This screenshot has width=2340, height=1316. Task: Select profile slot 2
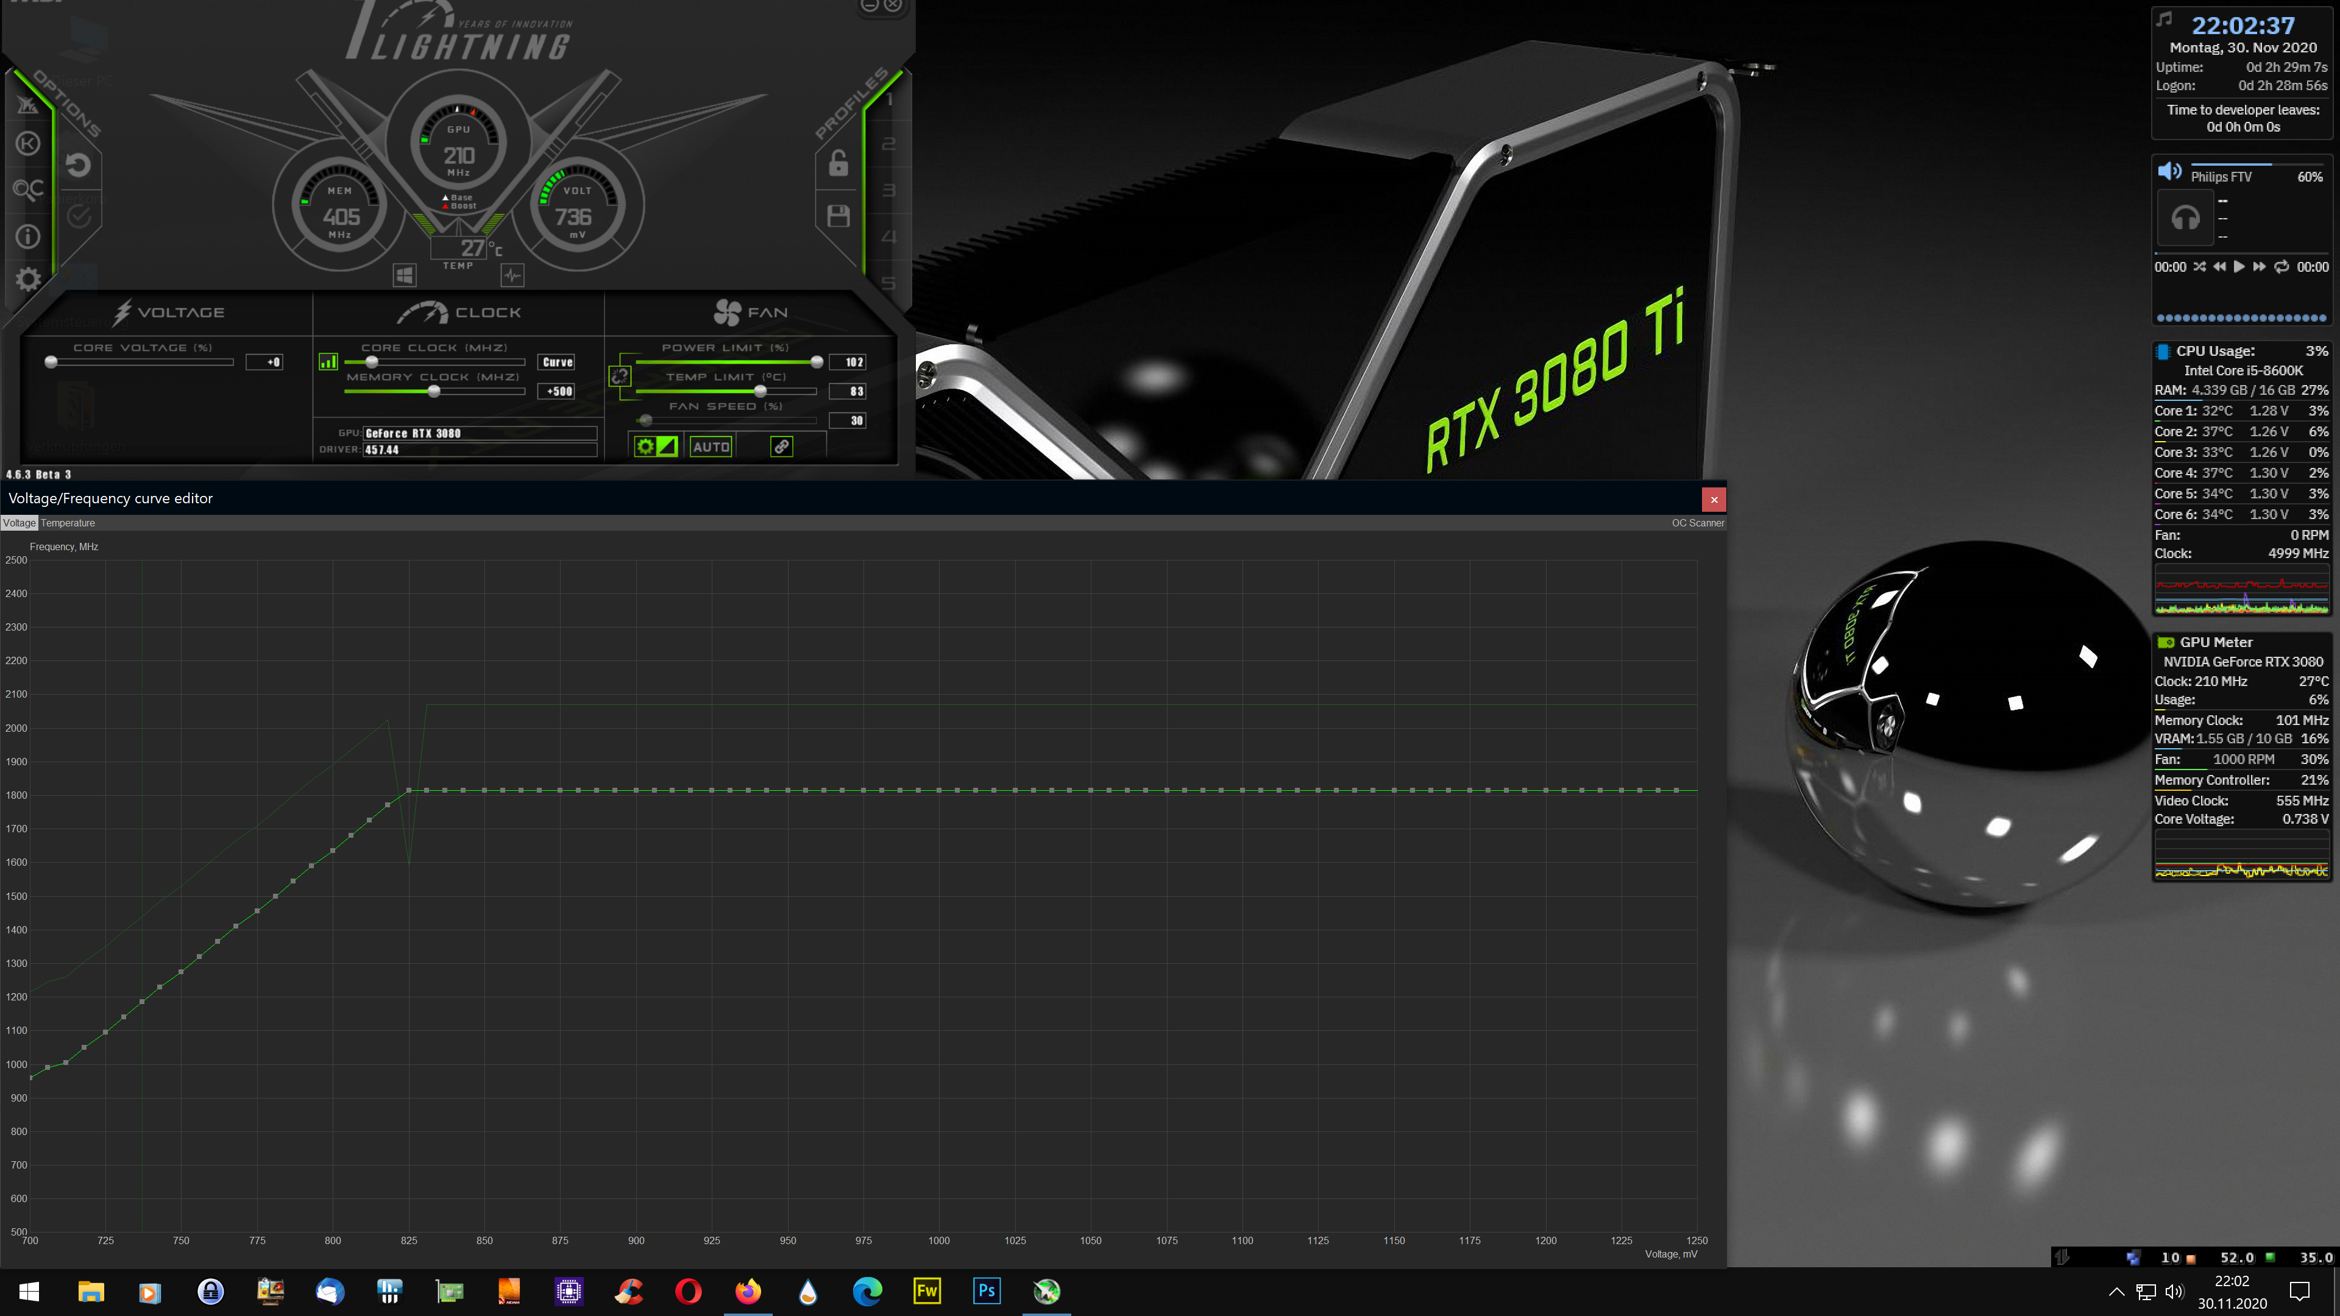click(889, 144)
